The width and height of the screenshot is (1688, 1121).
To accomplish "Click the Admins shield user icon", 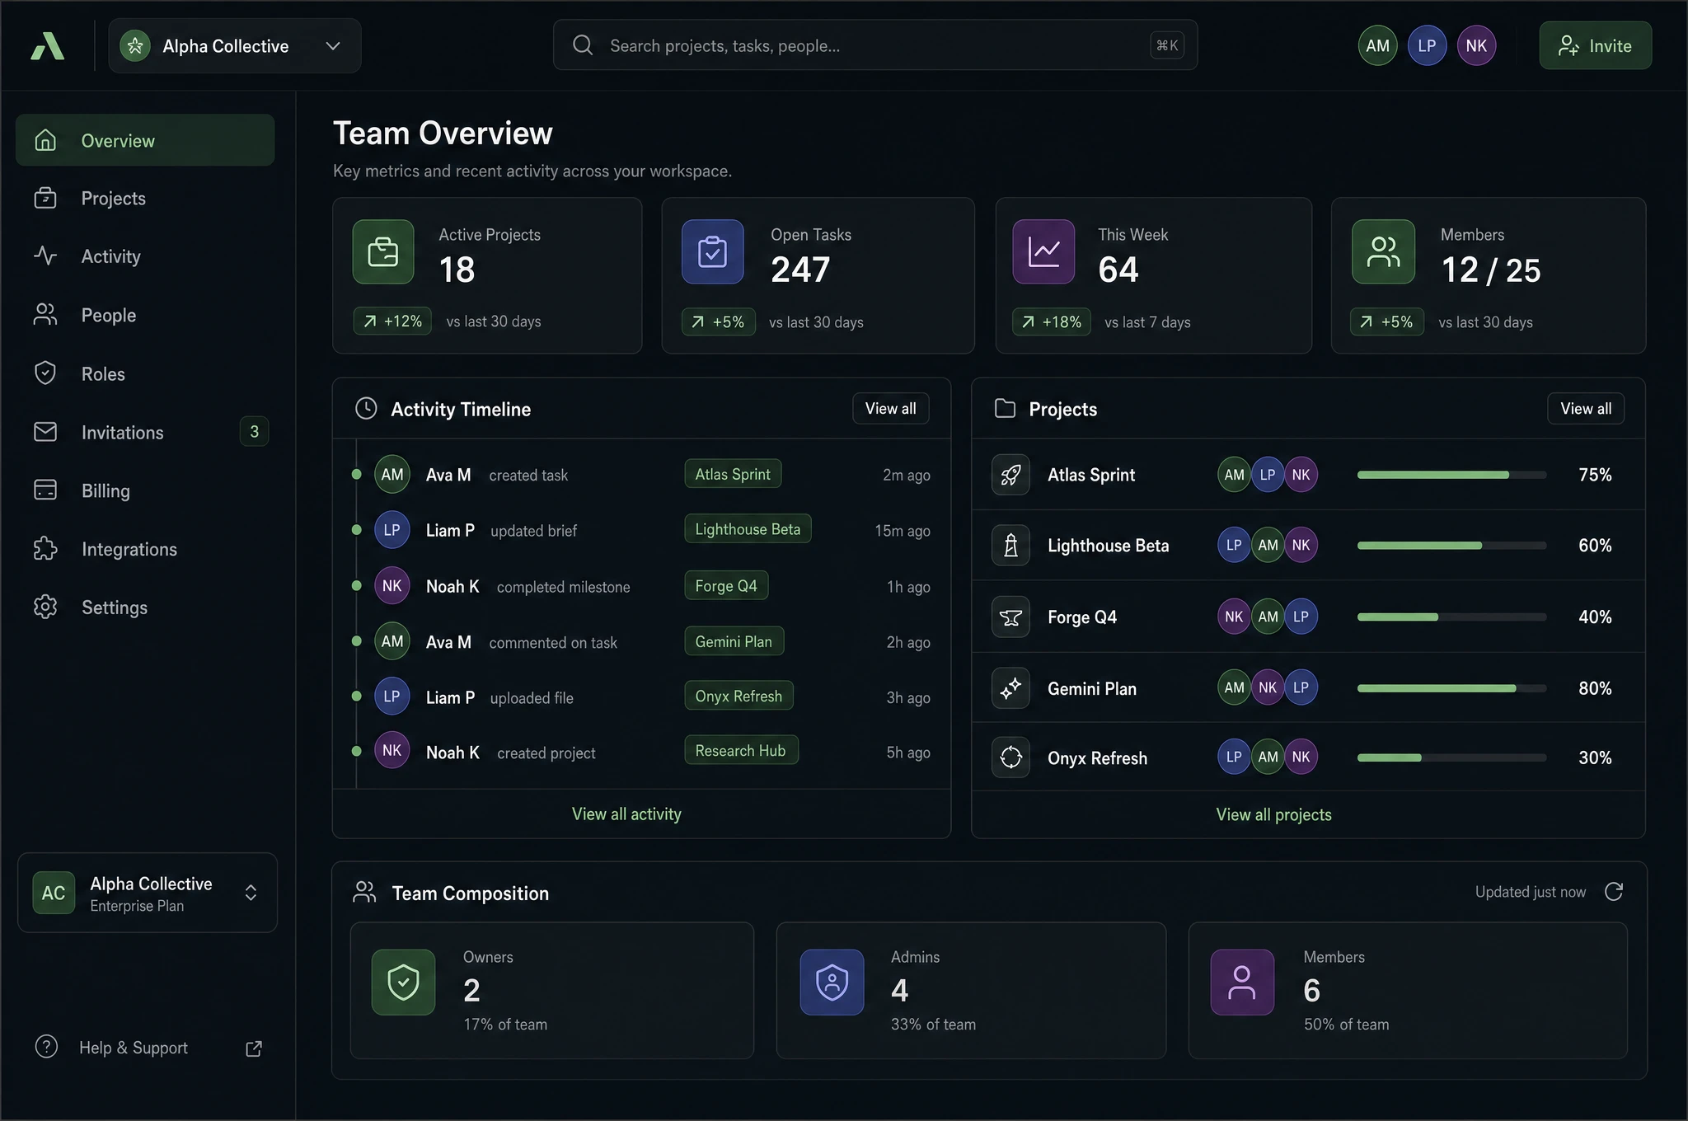I will pos(832,983).
